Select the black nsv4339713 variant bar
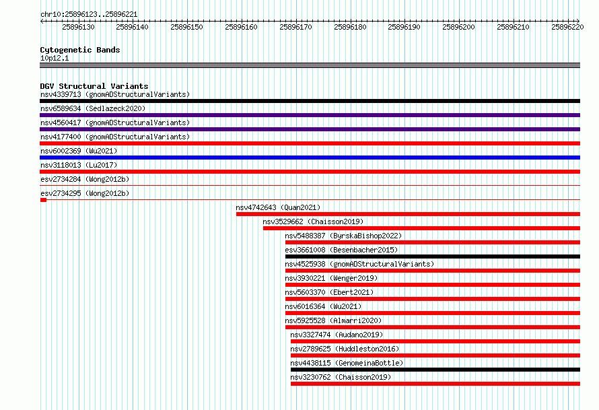Image resolution: width=599 pixels, height=410 pixels. pyautogui.click(x=310, y=101)
